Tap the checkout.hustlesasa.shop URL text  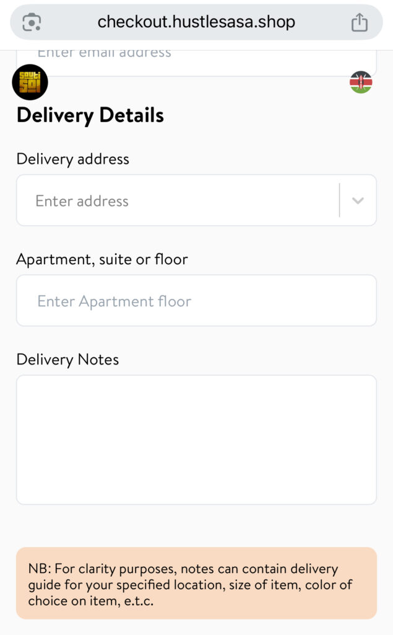(196, 22)
